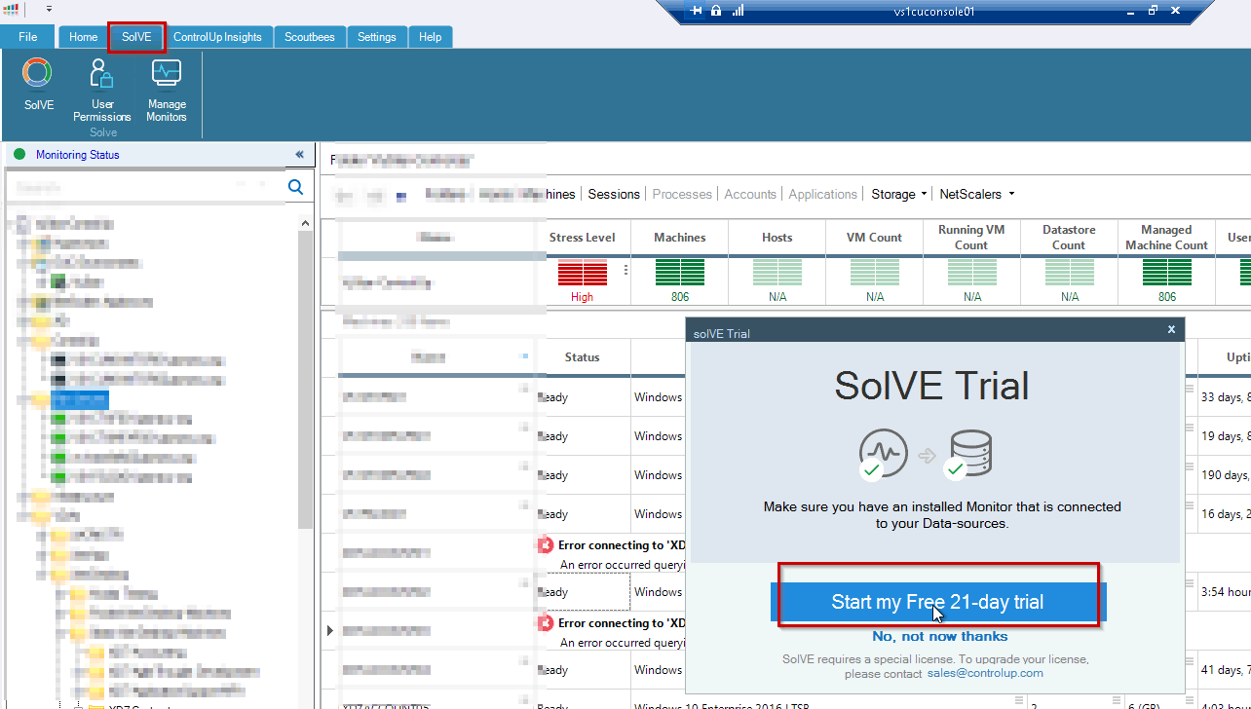1251x709 pixels.
Task: Open the quick access toolbar dropdown
Action: [49, 9]
